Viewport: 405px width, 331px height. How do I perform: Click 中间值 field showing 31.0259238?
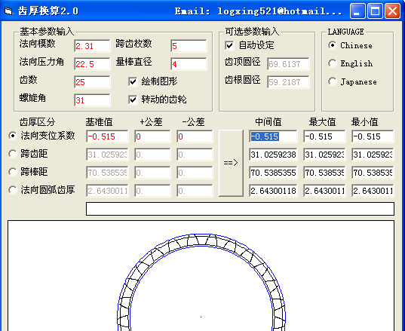tap(273, 155)
